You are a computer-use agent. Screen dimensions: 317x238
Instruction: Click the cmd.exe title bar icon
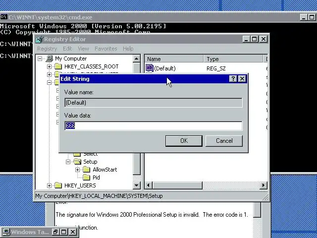pyautogui.click(x=3, y=17)
